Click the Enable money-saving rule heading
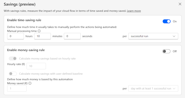 pos(26,50)
